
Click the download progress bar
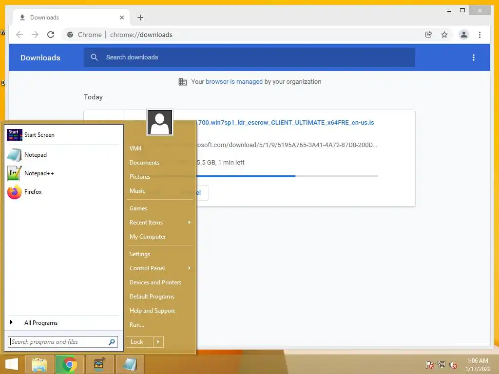287,176
